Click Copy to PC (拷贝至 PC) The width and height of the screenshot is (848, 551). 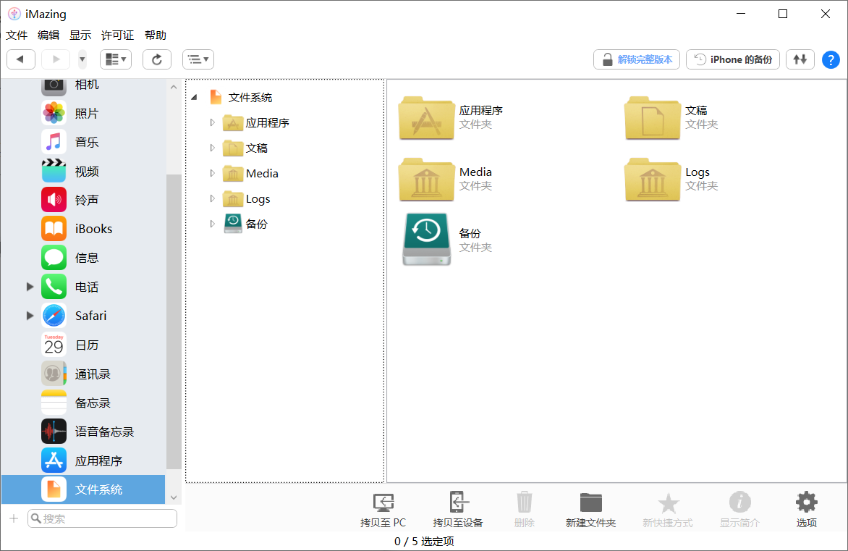click(383, 509)
